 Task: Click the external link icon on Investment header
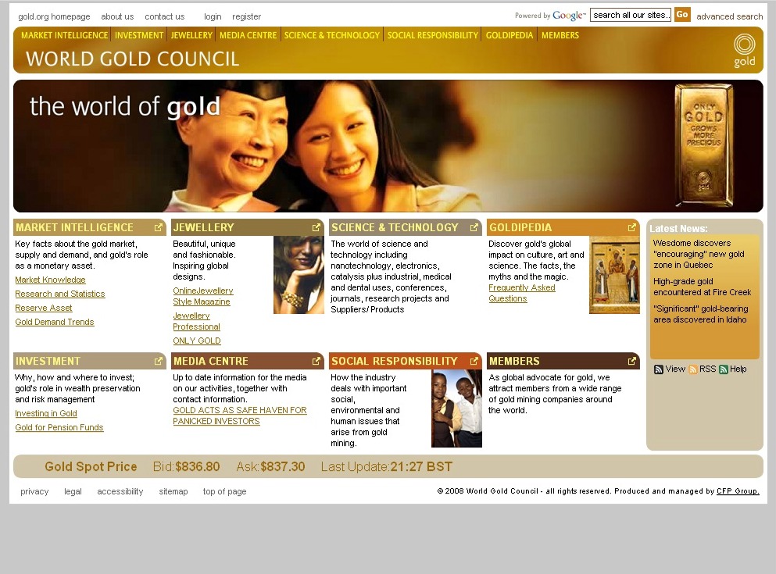pos(159,362)
